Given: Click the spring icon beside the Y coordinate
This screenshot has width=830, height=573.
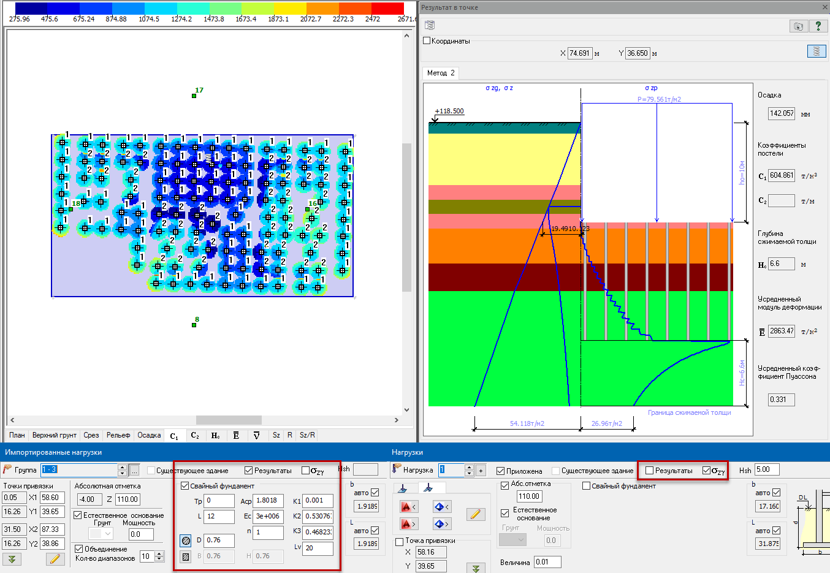Looking at the screenshot, I should pos(816,52).
